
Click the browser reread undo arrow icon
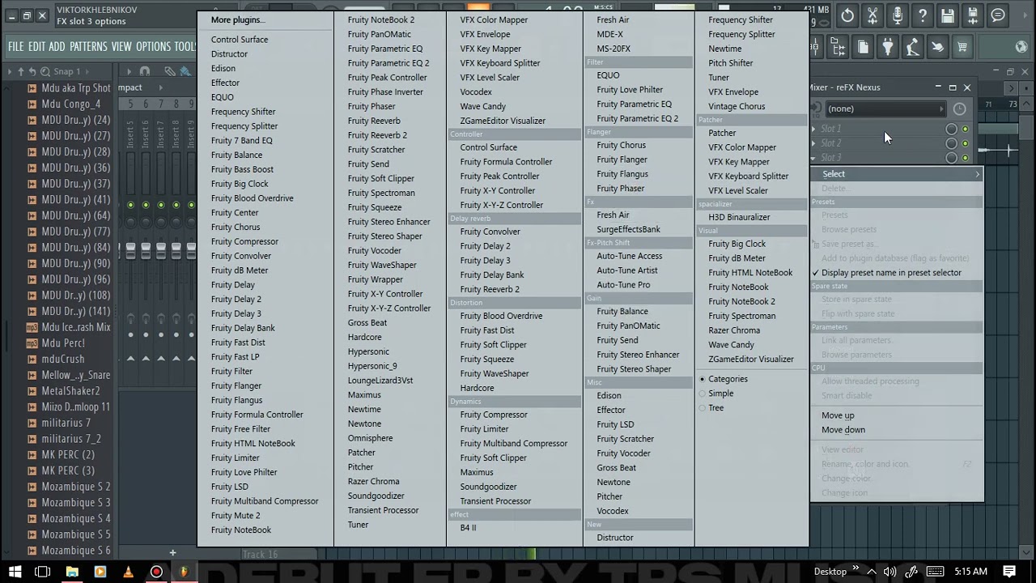(x=33, y=71)
